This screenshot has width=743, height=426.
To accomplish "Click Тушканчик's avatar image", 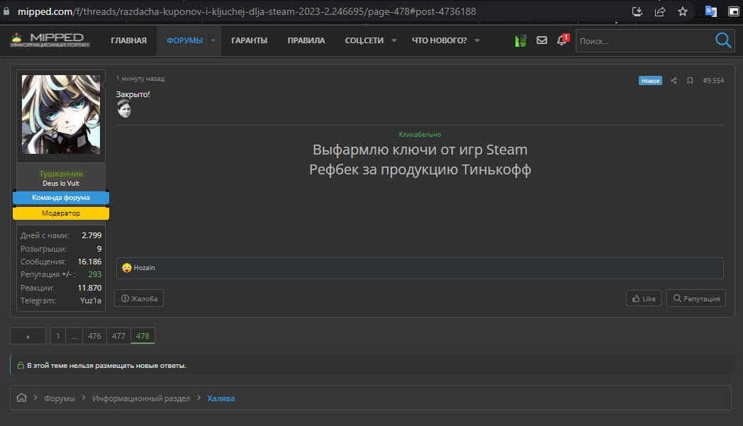I will pyautogui.click(x=61, y=114).
